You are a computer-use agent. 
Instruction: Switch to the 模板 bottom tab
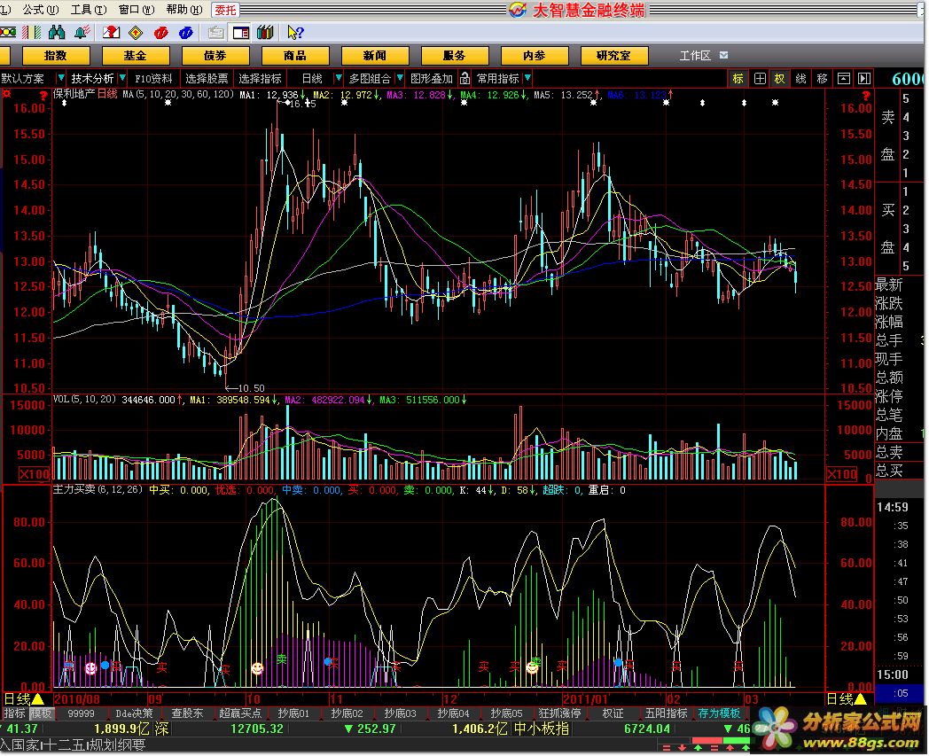[41, 713]
